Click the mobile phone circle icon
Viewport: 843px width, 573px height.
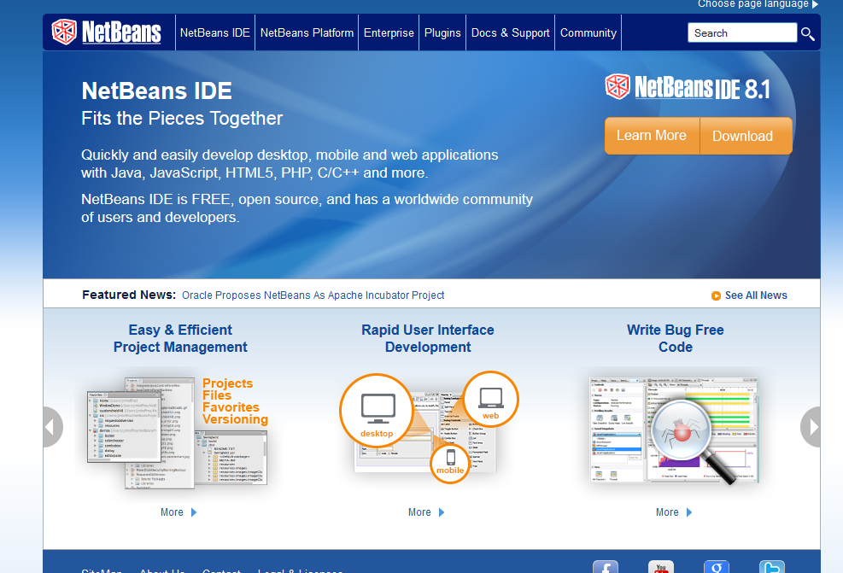(450, 462)
